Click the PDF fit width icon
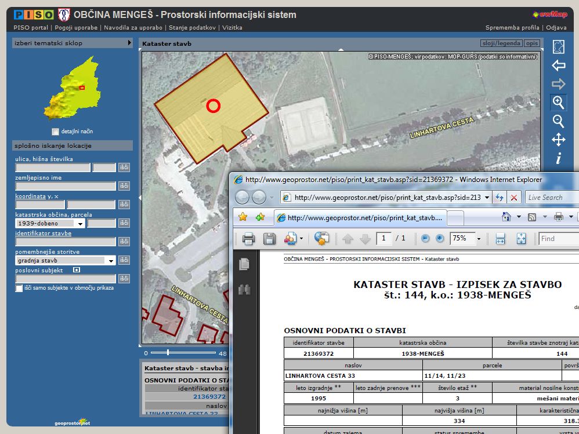 coord(500,238)
